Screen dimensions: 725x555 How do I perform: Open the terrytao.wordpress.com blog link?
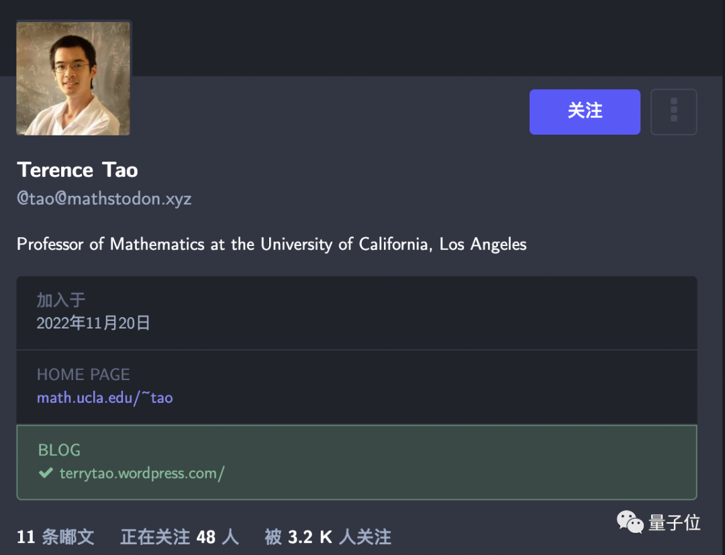[x=142, y=473]
